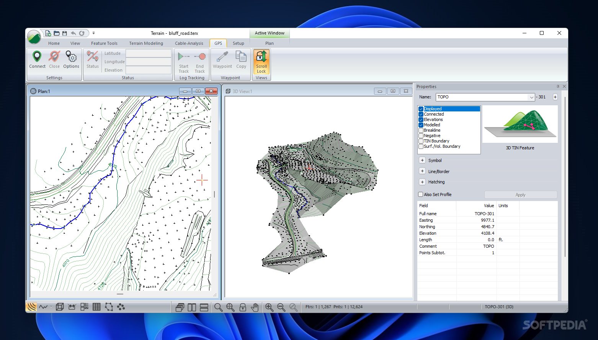Activate the pan hand tool
This screenshot has height=340, width=598.
click(x=255, y=307)
